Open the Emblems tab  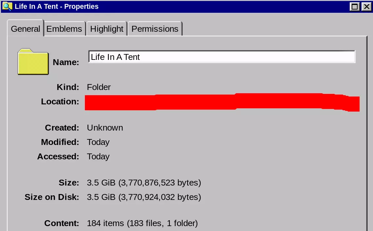pos(64,29)
